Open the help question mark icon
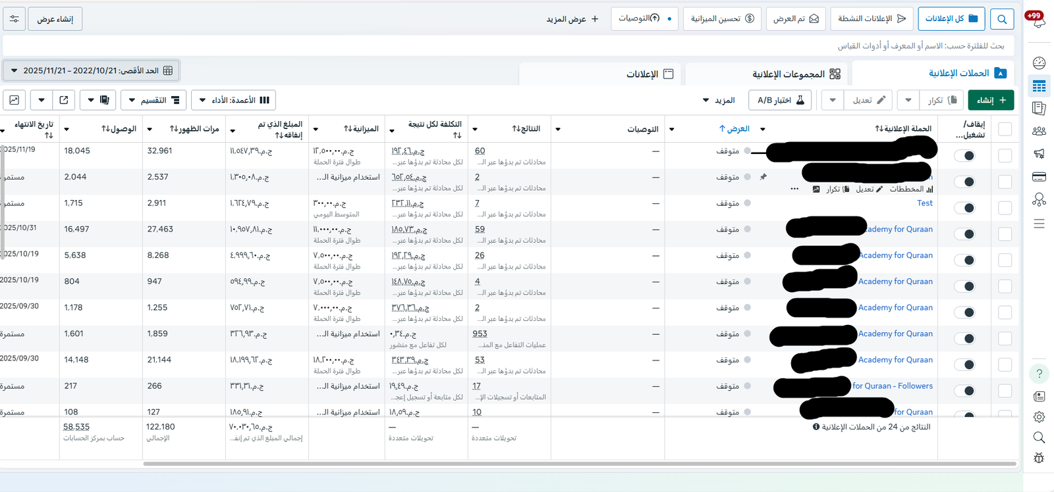The height and width of the screenshot is (492, 1054). [x=1039, y=374]
